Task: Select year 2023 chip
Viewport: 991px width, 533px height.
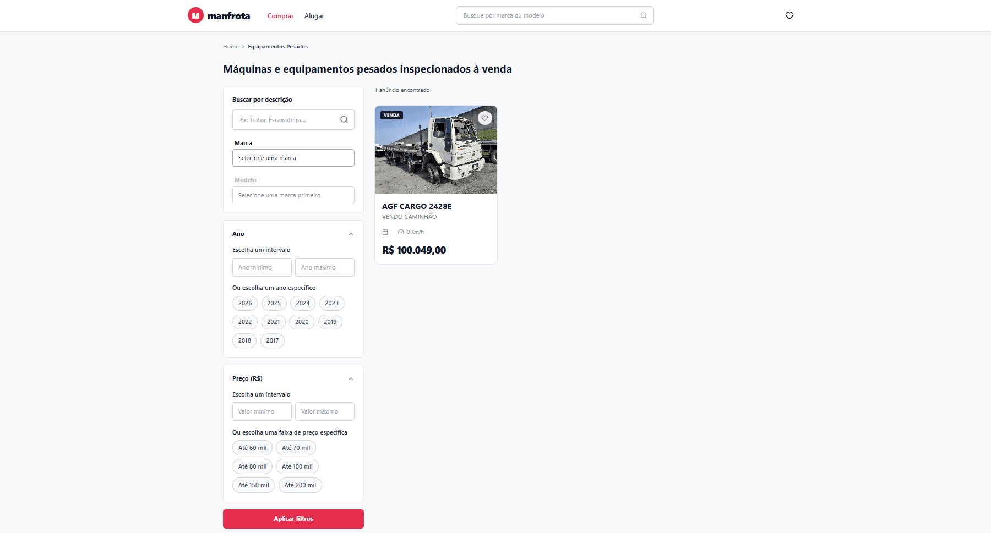Action: click(x=332, y=303)
